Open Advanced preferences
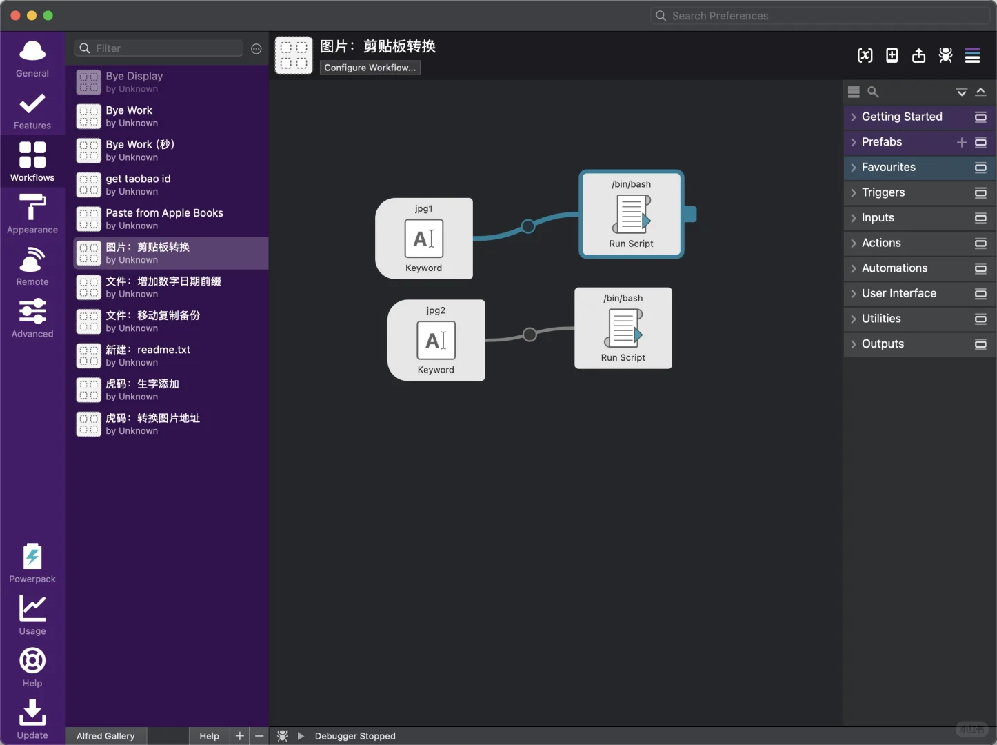Screen dimensions: 997x745 coord(32,317)
